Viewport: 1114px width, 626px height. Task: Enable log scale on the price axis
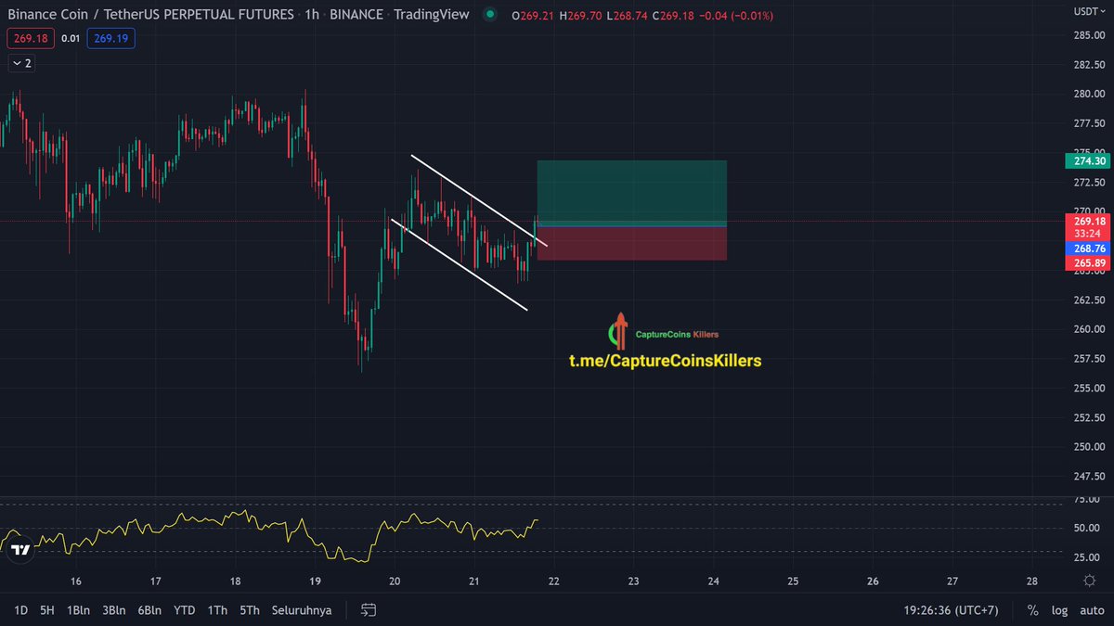point(1058,610)
